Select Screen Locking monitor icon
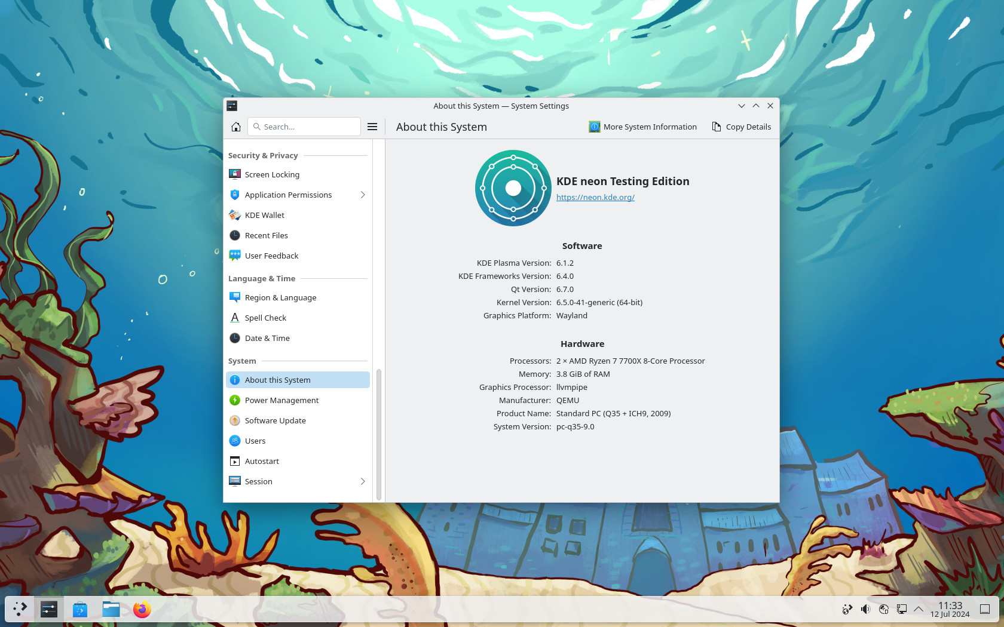 (235, 174)
